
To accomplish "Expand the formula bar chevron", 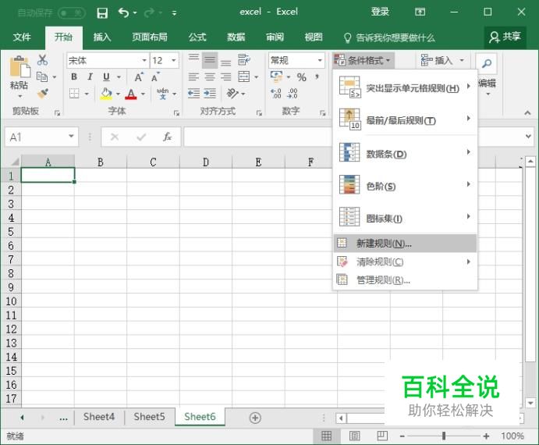I will pos(528,137).
